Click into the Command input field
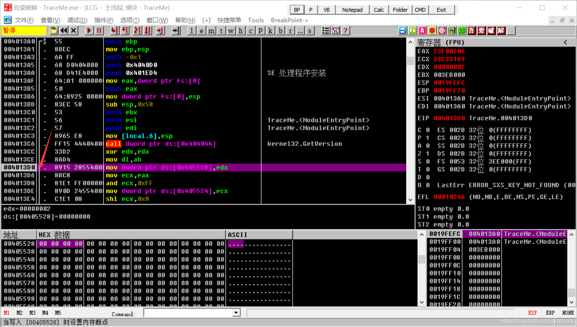 (x=189, y=313)
